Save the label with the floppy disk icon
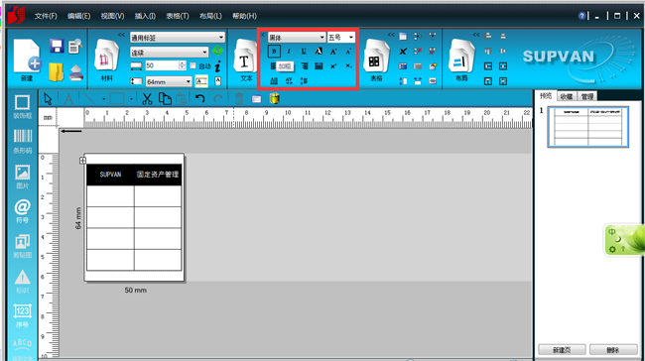 (57, 46)
